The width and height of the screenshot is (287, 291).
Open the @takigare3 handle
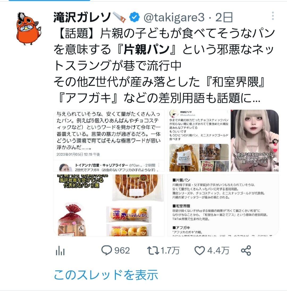[x=174, y=17]
